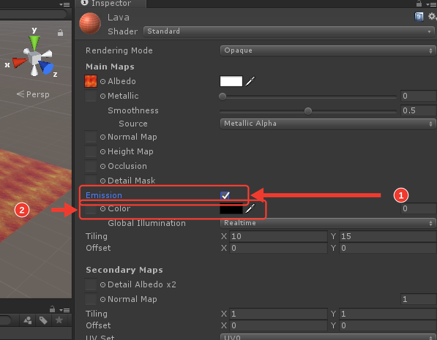Image resolution: width=437 pixels, height=340 pixels.
Task: Click the blue Z axis cone on gizmo
Action: 46,68
